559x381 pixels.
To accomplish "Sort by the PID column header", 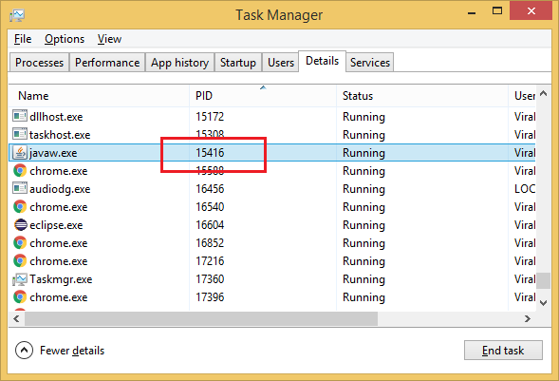I will pyautogui.click(x=263, y=96).
